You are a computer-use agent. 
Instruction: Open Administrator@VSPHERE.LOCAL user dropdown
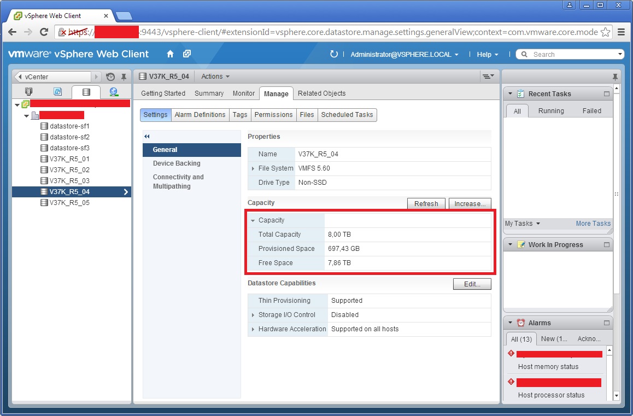(404, 55)
